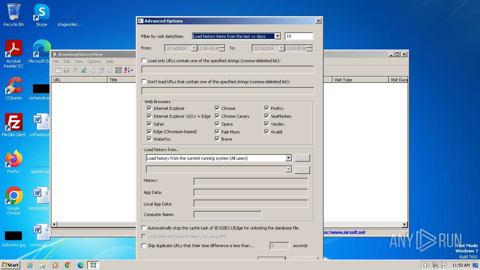The height and width of the screenshot is (270, 480).
Task: Select the bobcosts.jpg desktop file
Action: coord(13,238)
